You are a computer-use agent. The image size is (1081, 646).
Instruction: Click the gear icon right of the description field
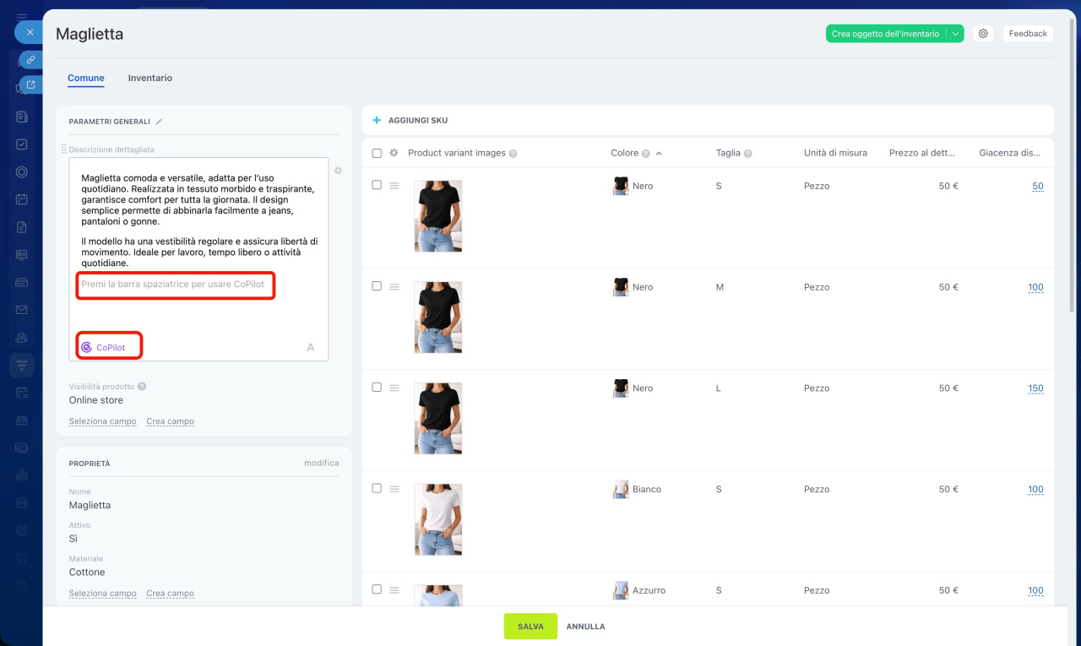coord(338,171)
